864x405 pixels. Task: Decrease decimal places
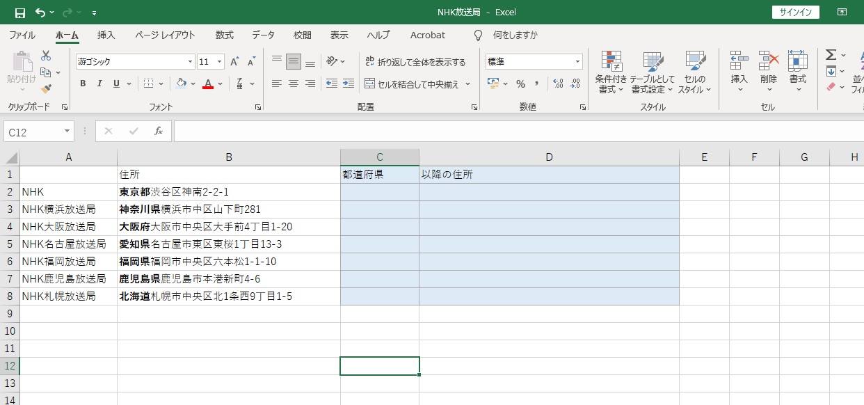tap(575, 84)
